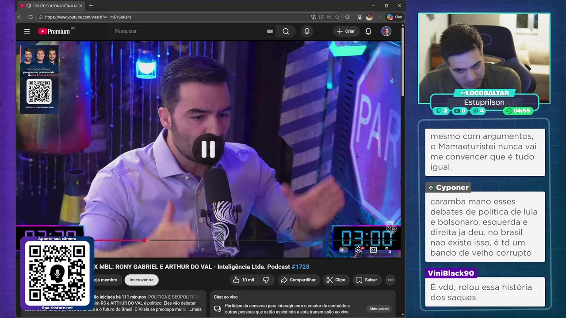Dislike the video with thumbs down

266,280
